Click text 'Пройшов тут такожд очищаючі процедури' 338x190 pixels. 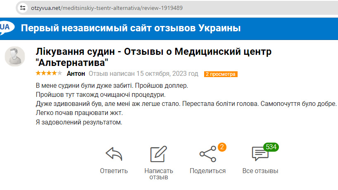point(101,95)
